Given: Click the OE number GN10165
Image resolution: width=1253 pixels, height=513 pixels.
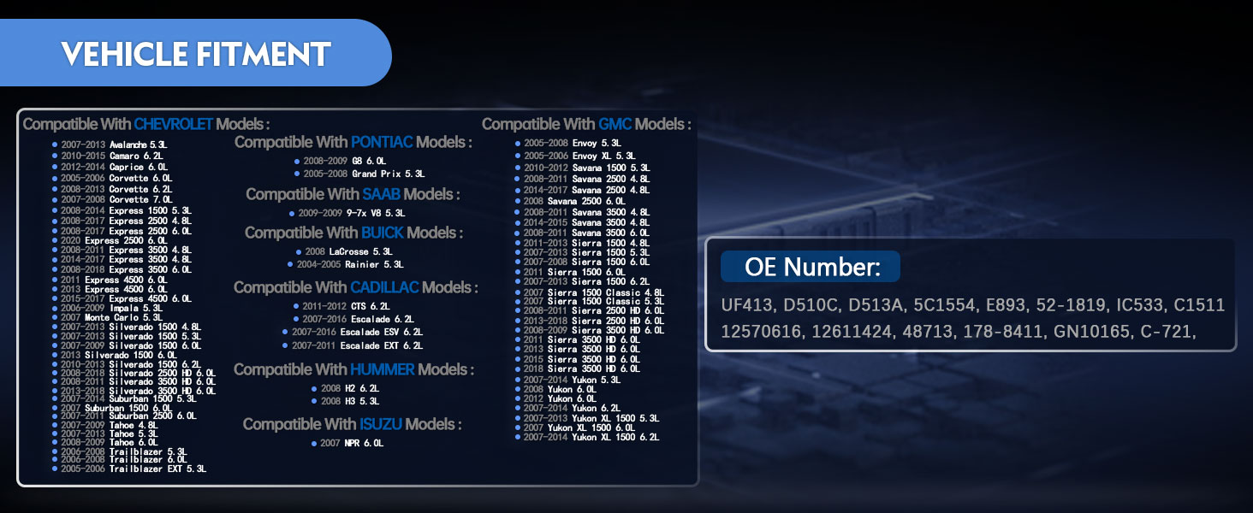Looking at the screenshot, I should pos(1093,330).
